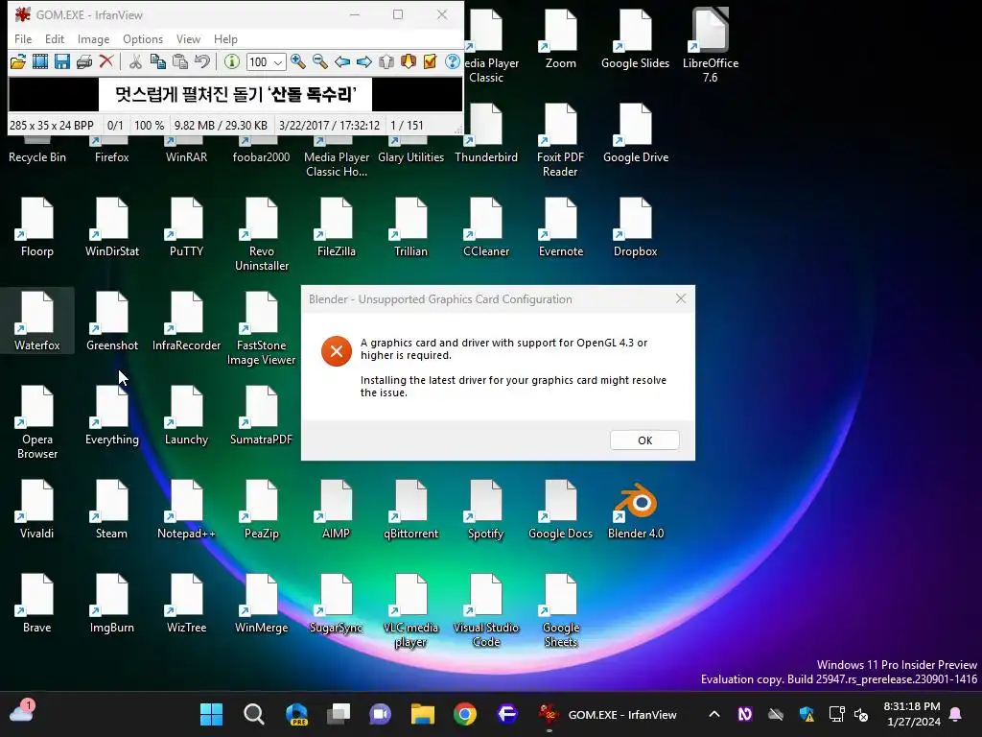Screen dimensions: 982x737
Task: Select the Steam desktop shortcut
Action: (x=111, y=511)
